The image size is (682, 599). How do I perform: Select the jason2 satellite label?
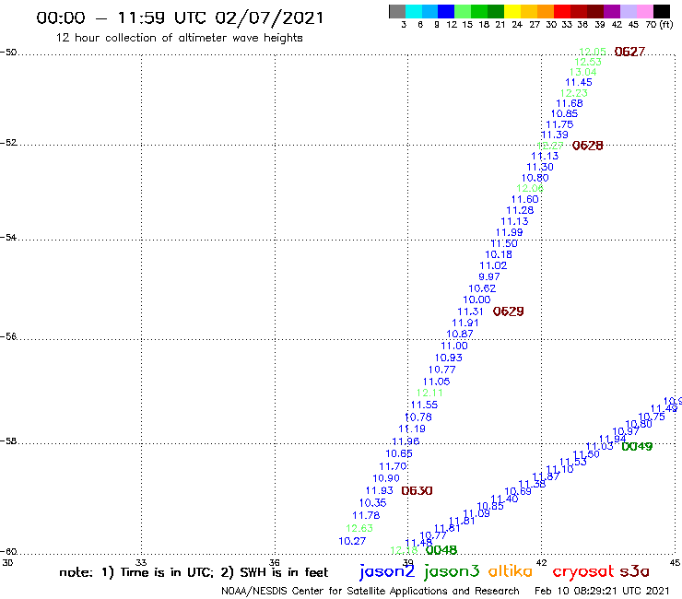(x=387, y=571)
